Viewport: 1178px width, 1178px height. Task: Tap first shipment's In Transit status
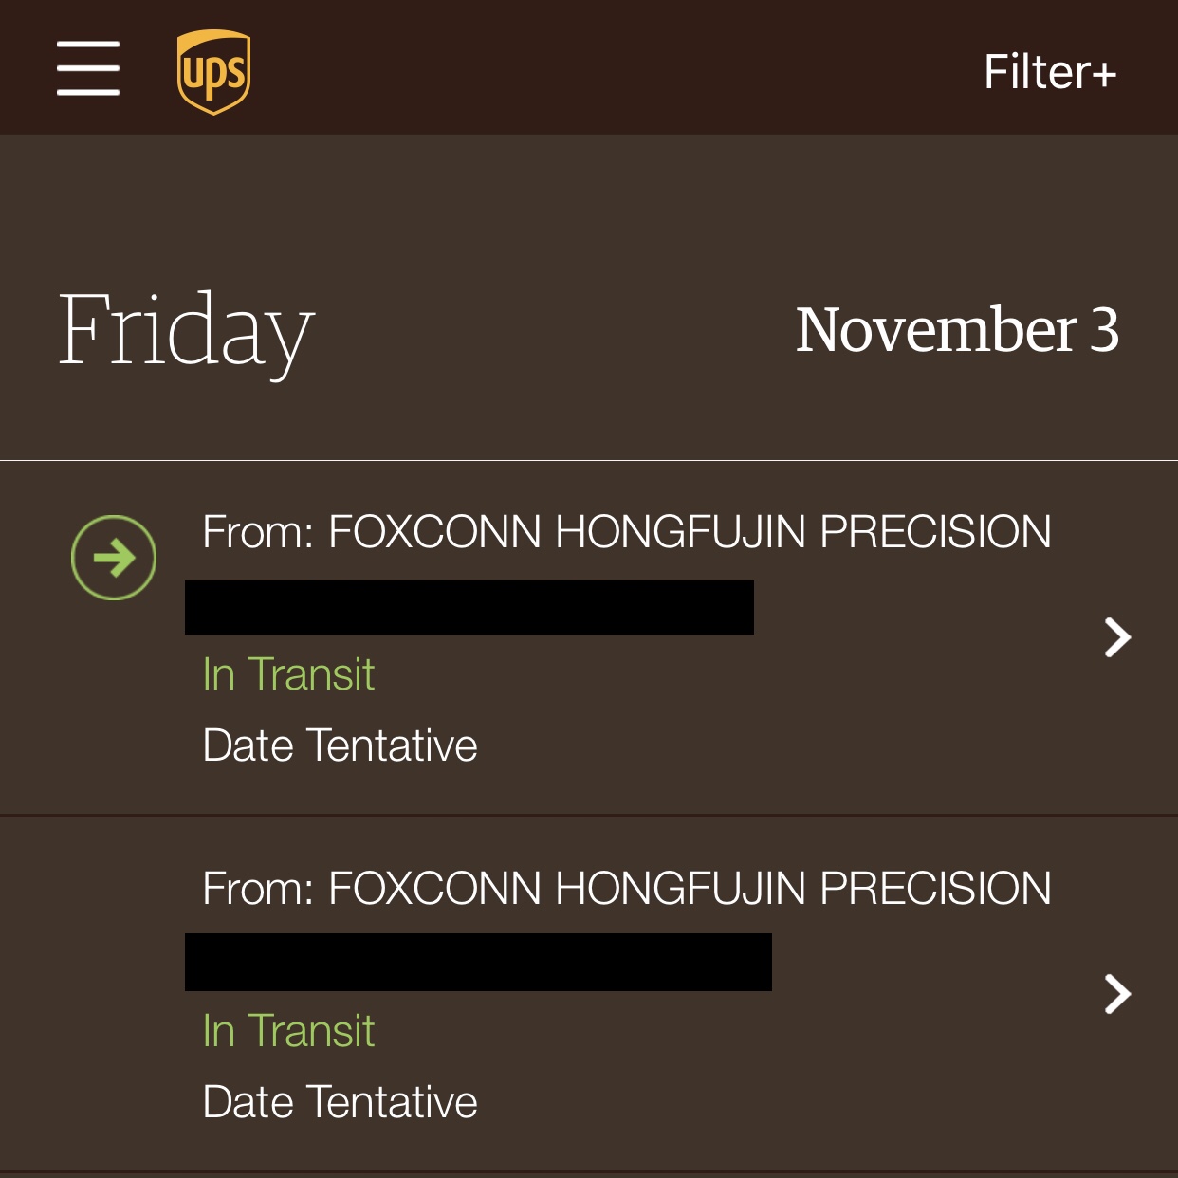[x=288, y=674]
